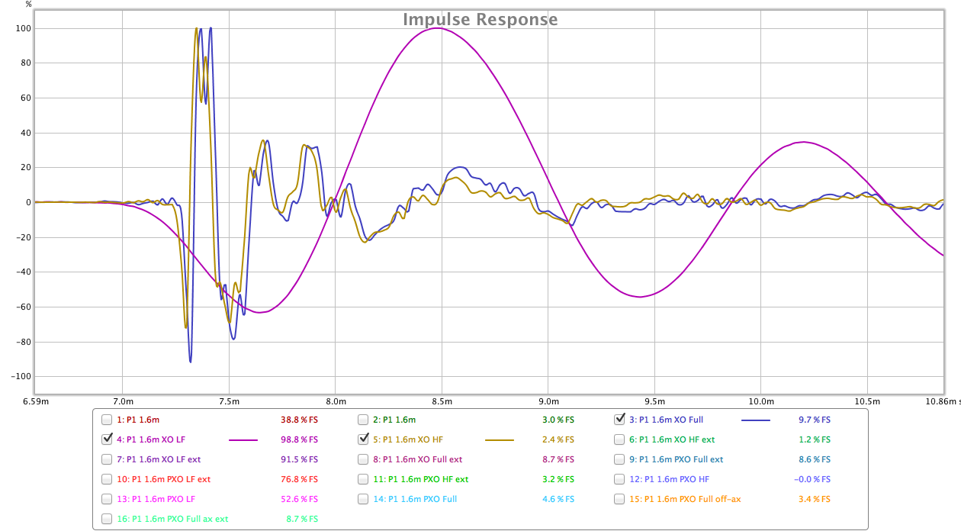961x531 pixels.
Task: Click the '9: P1 1.6m PXO Full ext' label
Action: [x=677, y=459]
